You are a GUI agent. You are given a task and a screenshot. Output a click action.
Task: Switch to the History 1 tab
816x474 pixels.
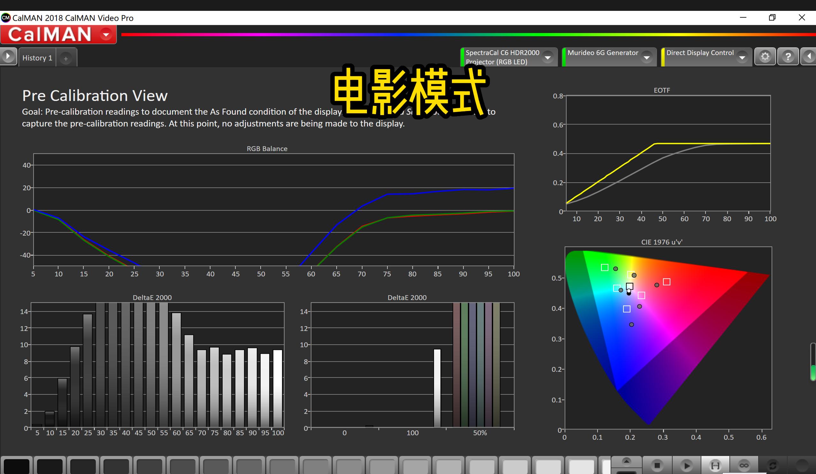37,57
